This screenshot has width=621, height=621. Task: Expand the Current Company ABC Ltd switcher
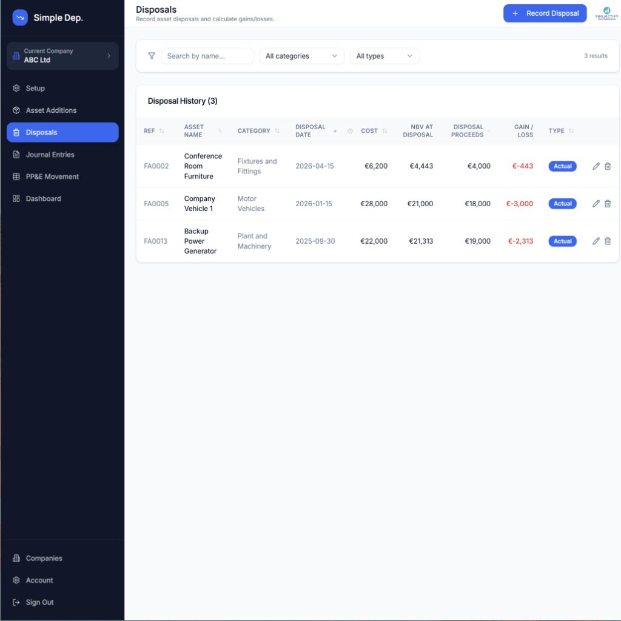(62, 56)
